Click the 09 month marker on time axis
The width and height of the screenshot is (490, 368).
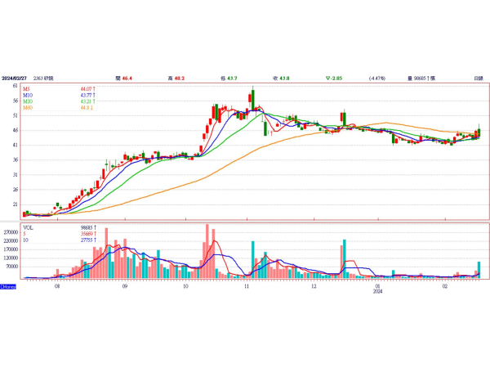point(124,287)
